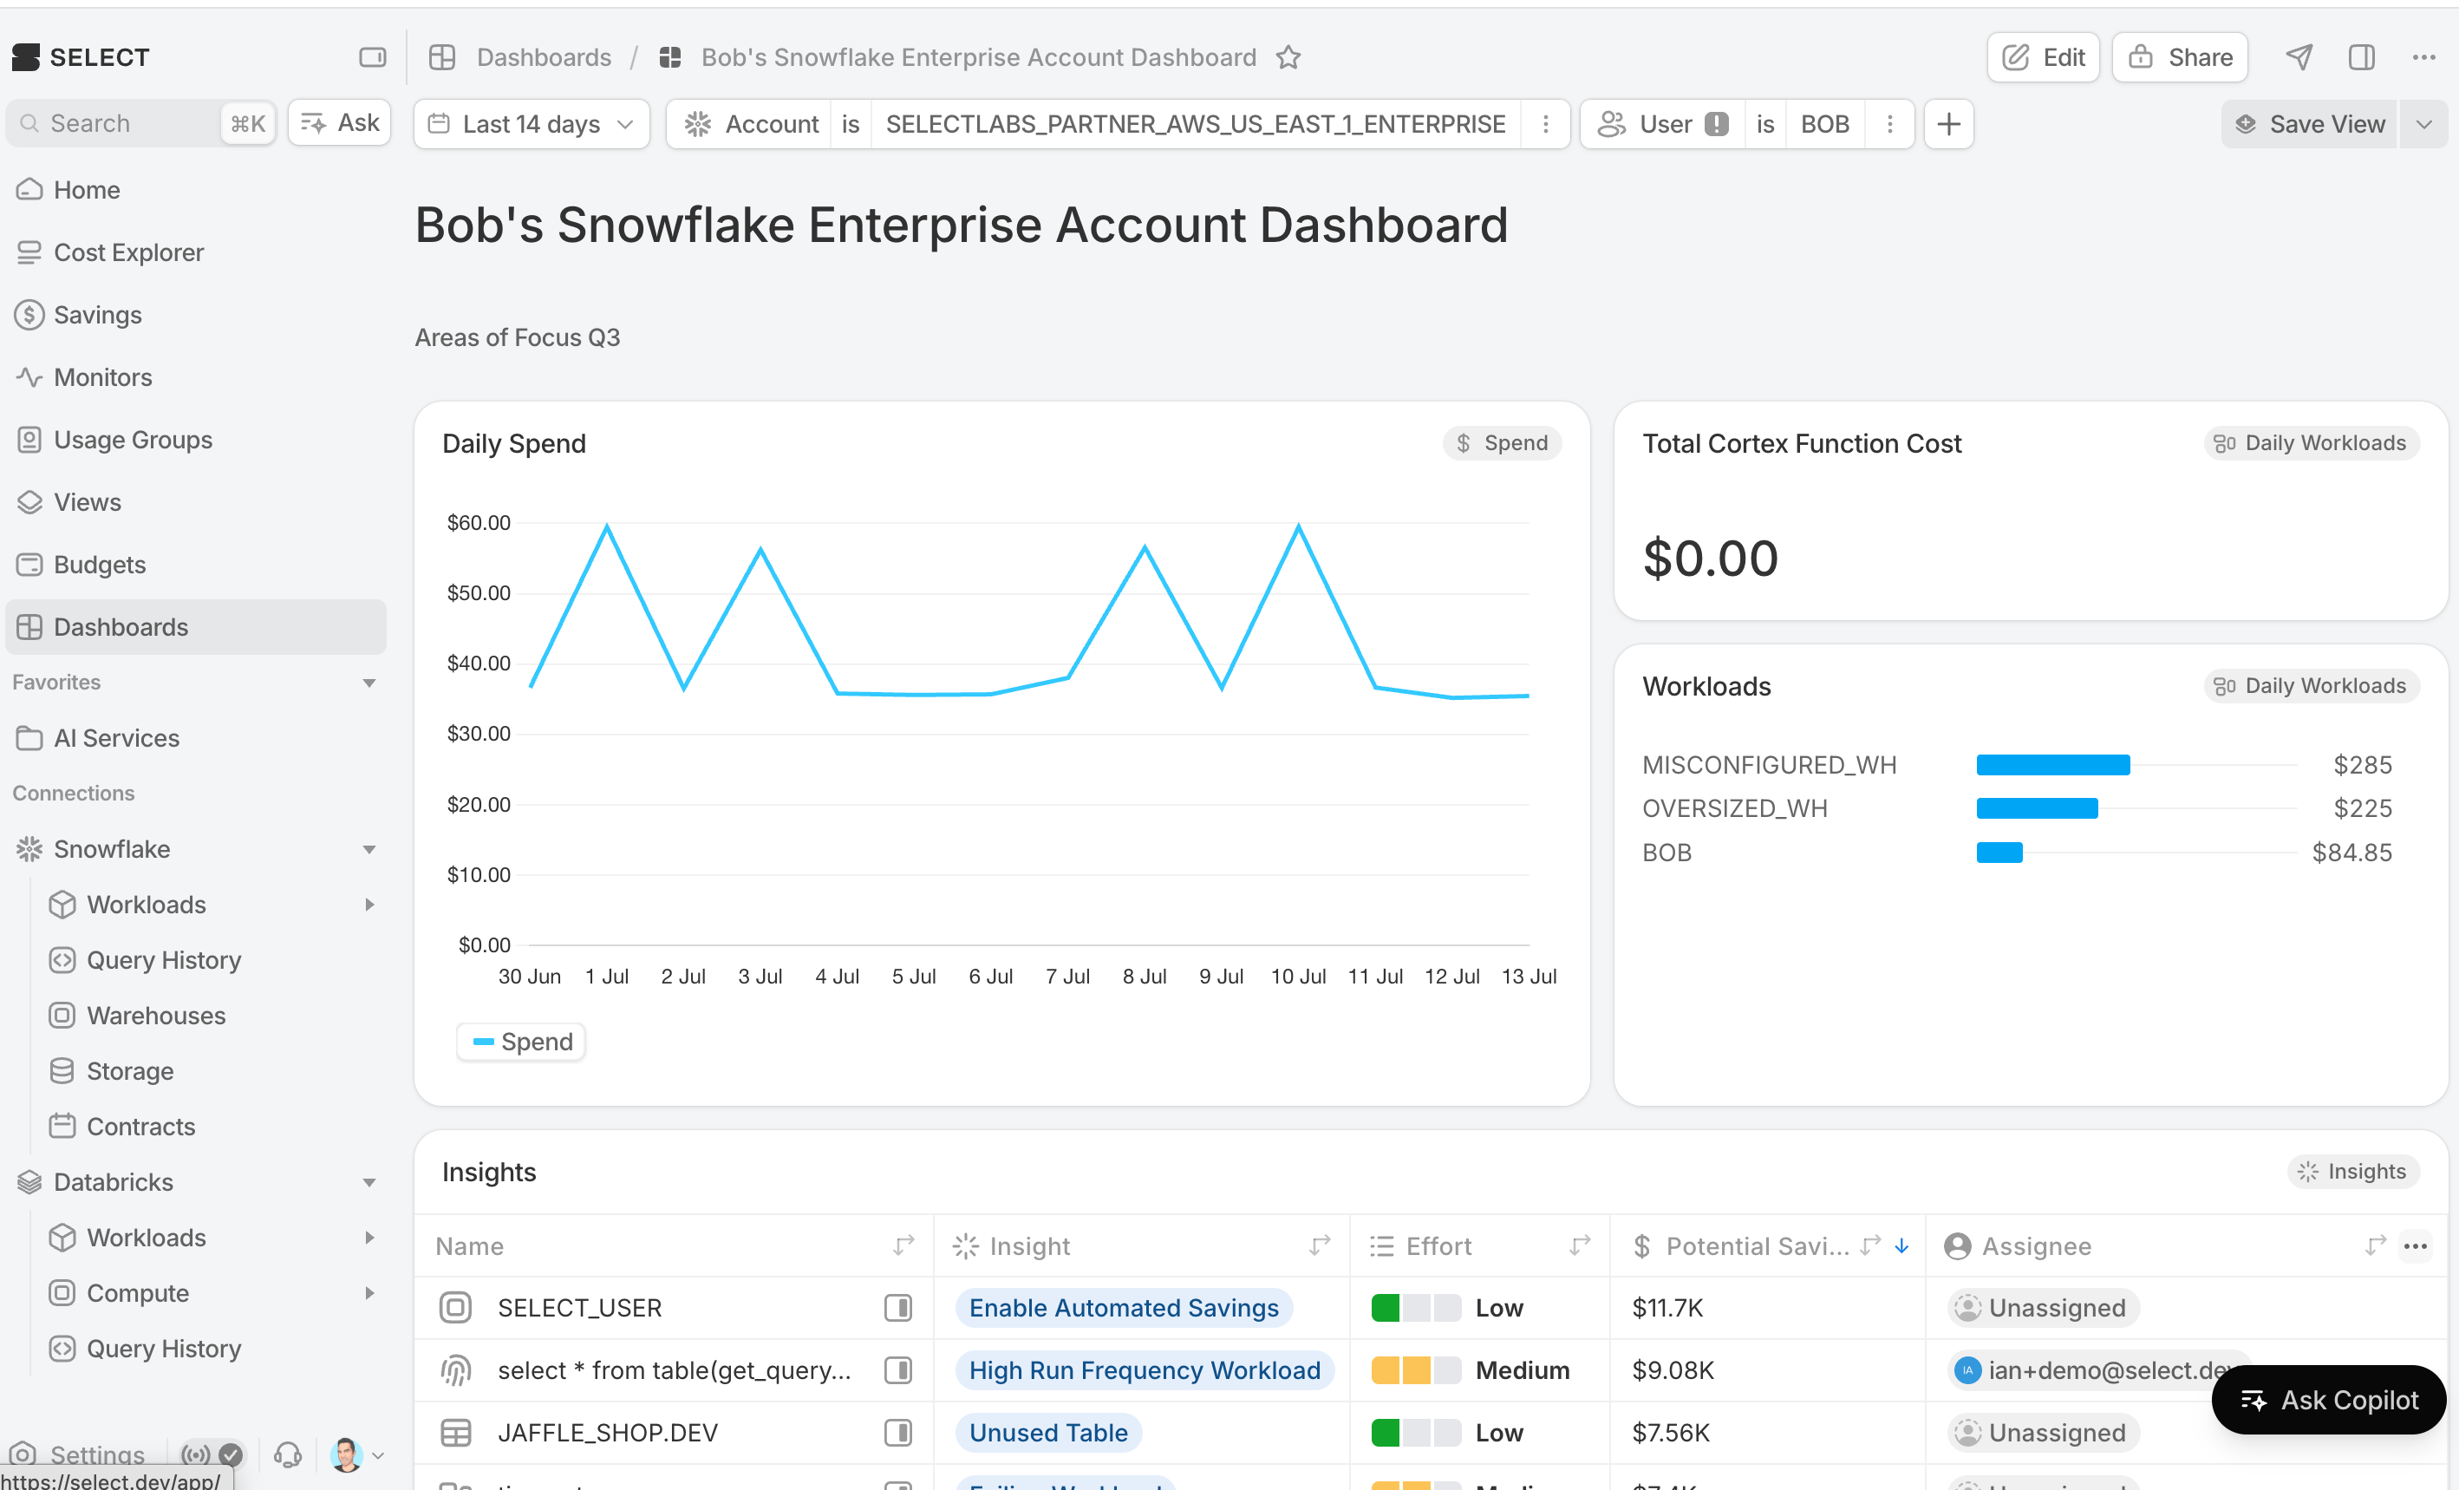Open the three-dot more options menu
2459x1490 pixels.
(2424, 58)
